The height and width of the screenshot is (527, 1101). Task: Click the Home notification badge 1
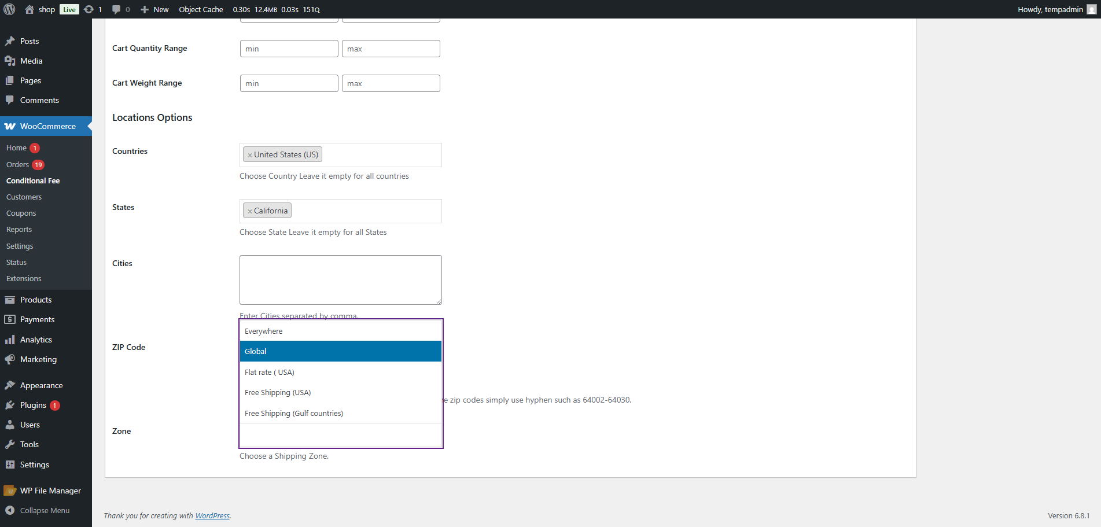[35, 148]
